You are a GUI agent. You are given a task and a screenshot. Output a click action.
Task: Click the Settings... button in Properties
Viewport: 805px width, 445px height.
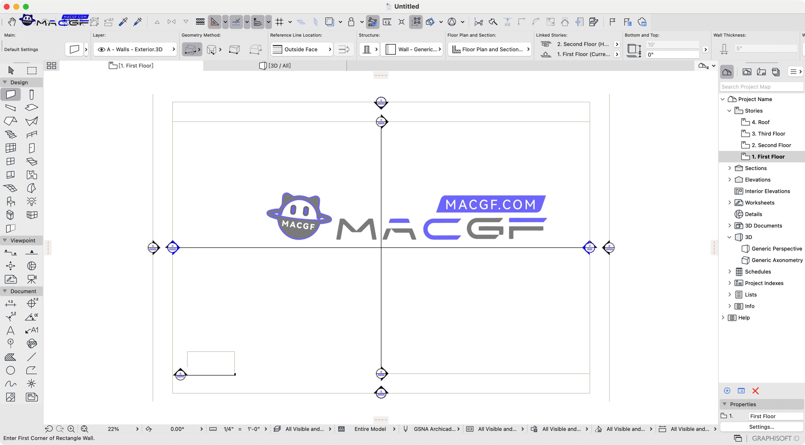pos(761,426)
